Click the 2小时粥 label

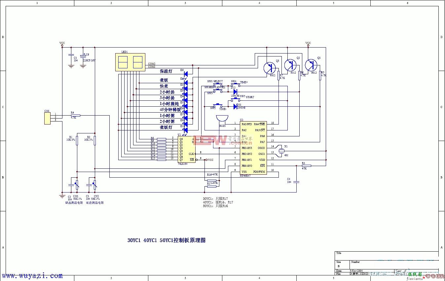coord(167,122)
